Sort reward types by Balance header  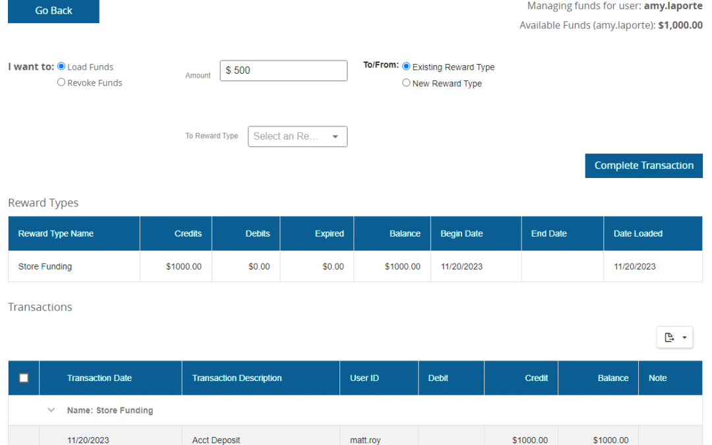click(x=405, y=233)
